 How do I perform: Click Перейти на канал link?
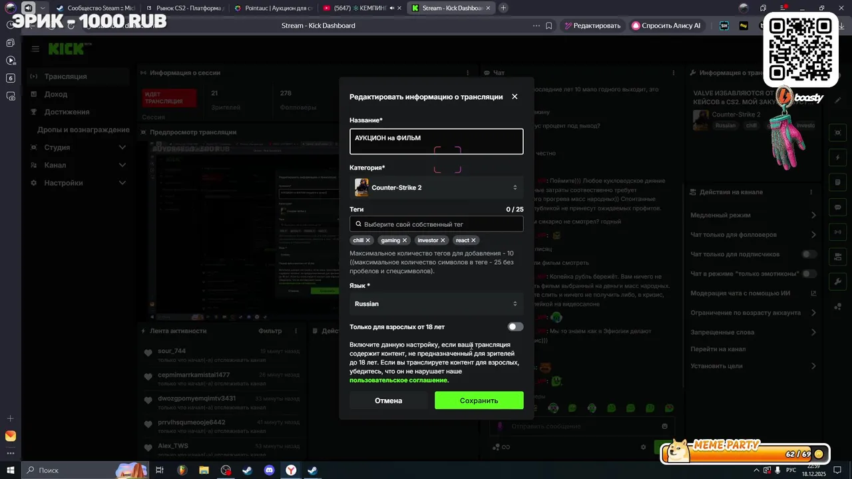(x=718, y=349)
